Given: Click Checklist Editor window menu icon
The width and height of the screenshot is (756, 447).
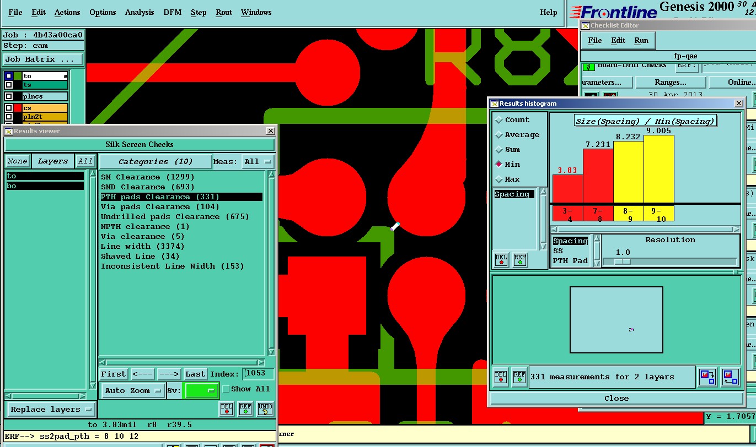Looking at the screenshot, I should click(586, 25).
